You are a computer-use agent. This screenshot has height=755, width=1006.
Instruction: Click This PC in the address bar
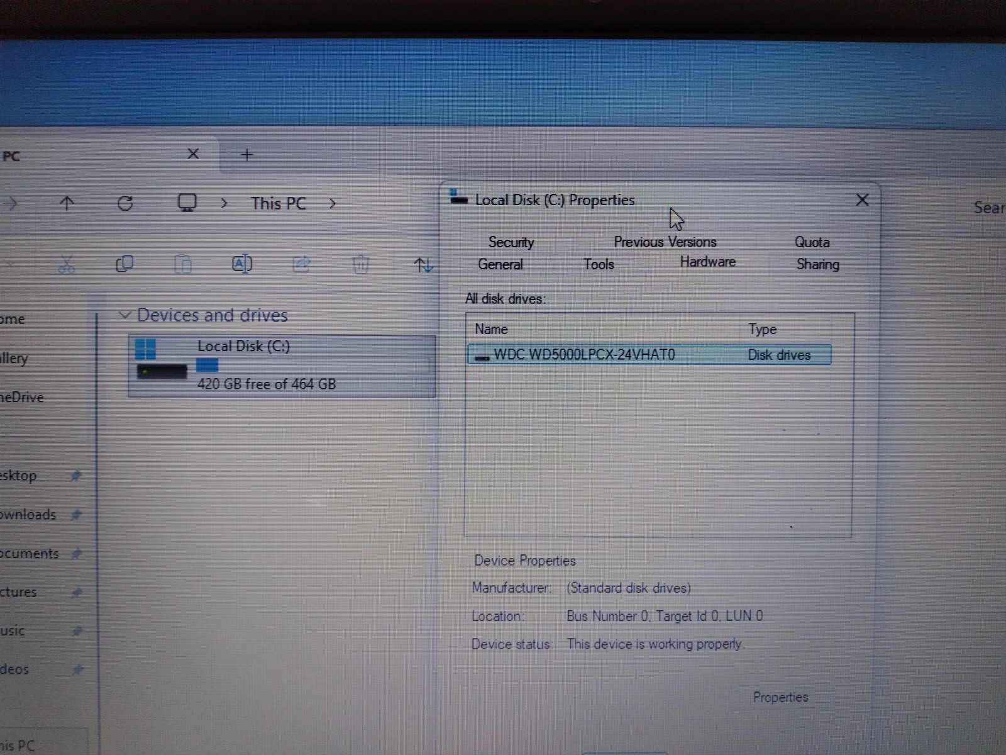point(279,203)
